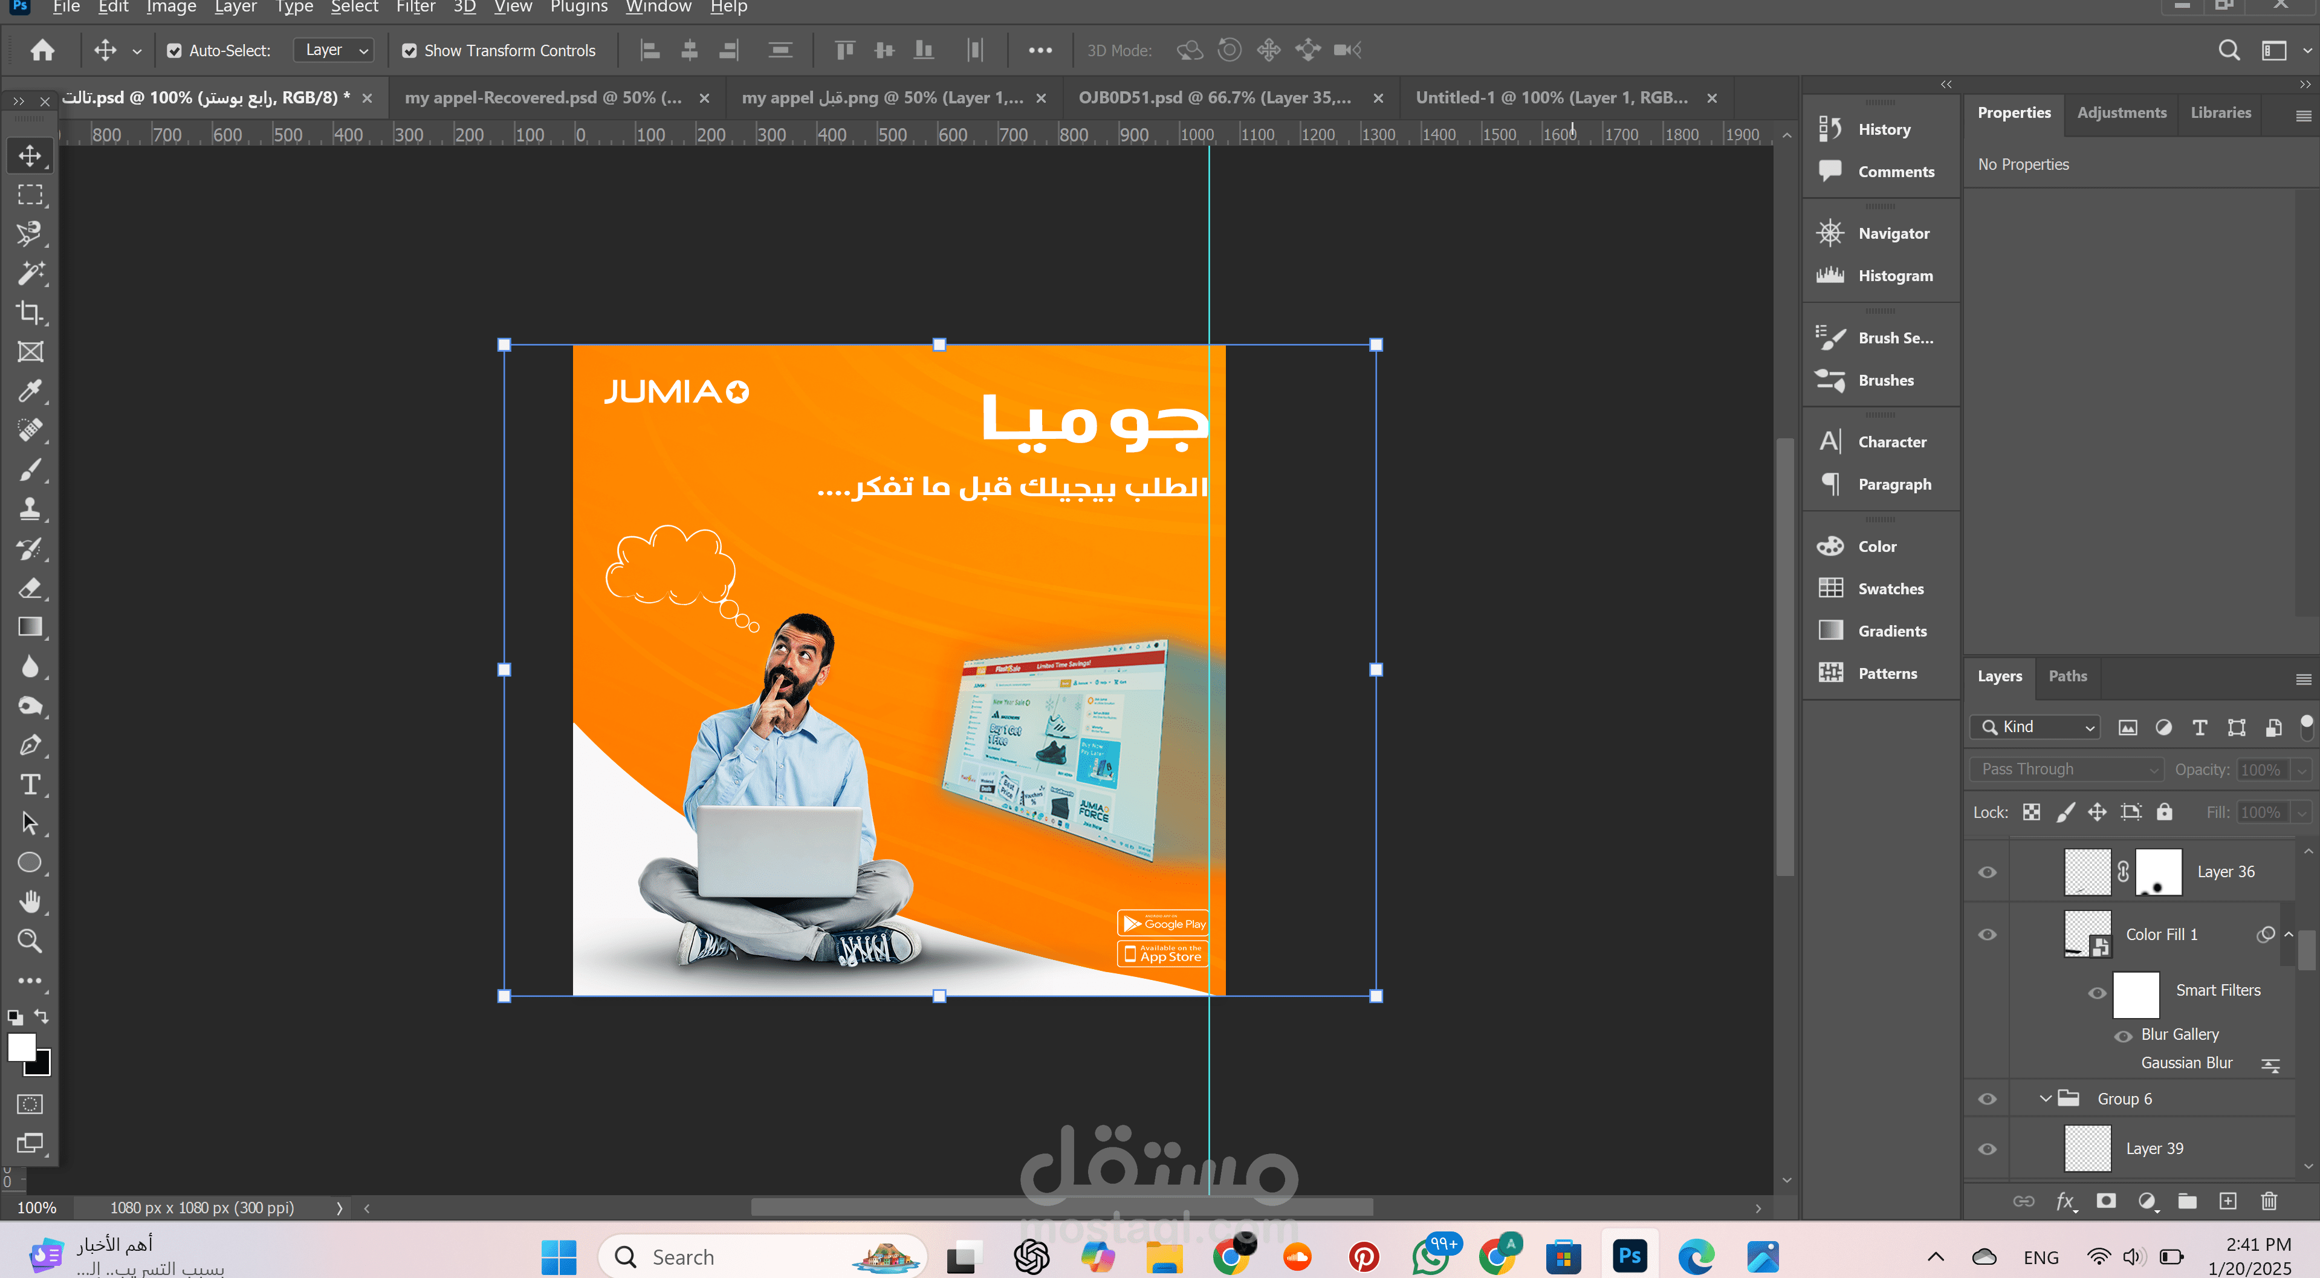
Task: Lock all with the padlock icon
Action: point(2164,813)
